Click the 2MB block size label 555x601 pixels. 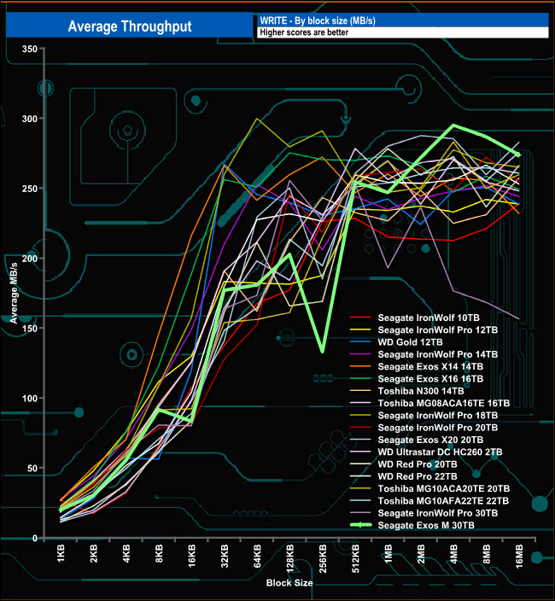coord(421,554)
